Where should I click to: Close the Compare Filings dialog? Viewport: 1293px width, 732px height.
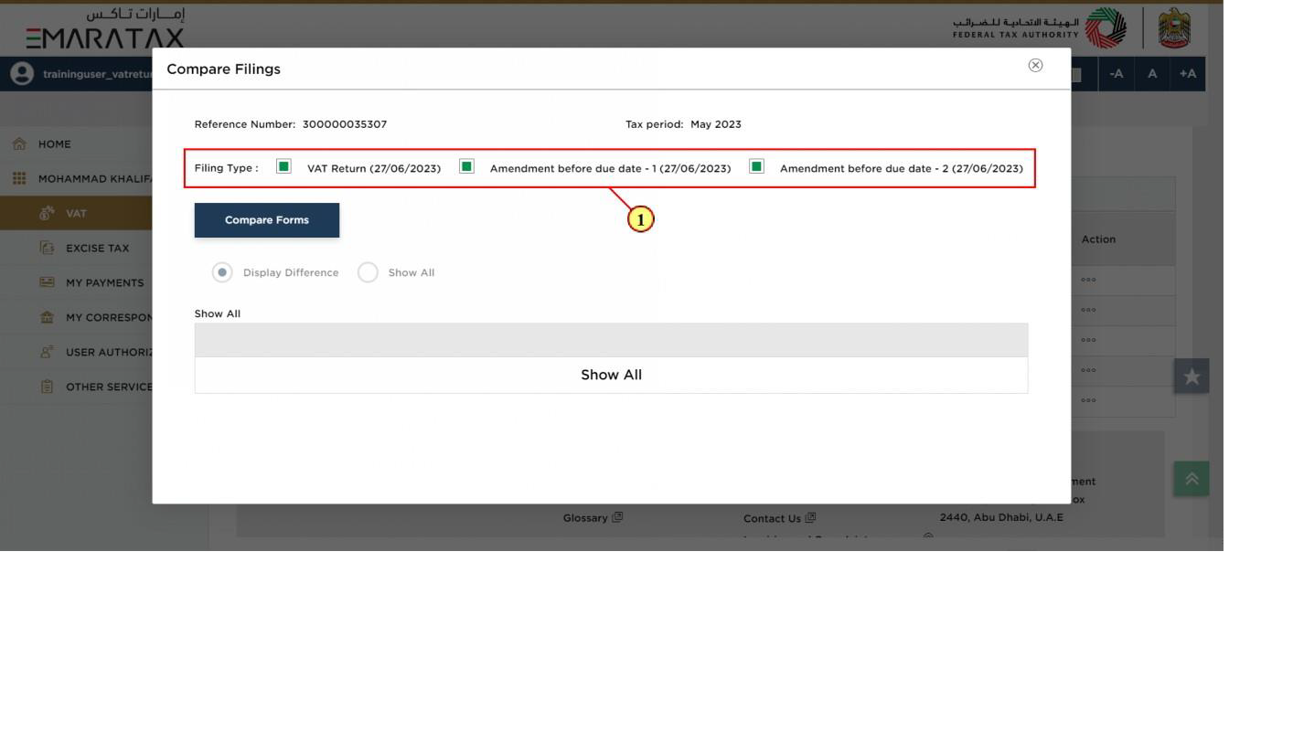(1035, 65)
